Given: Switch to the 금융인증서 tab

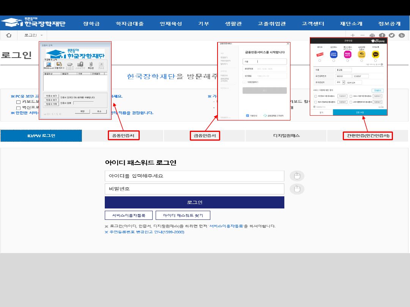Looking at the screenshot, I should [x=205, y=136].
